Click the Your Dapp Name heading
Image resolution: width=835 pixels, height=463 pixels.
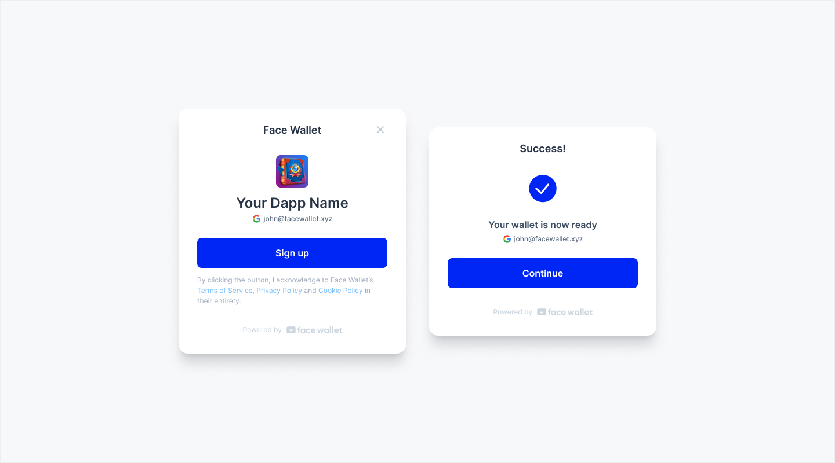pos(292,203)
